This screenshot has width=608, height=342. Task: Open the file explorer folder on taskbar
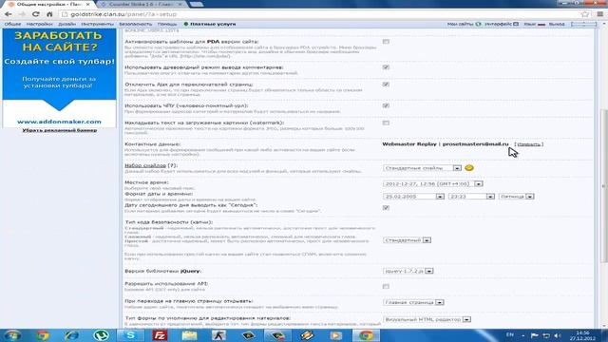tap(189, 335)
